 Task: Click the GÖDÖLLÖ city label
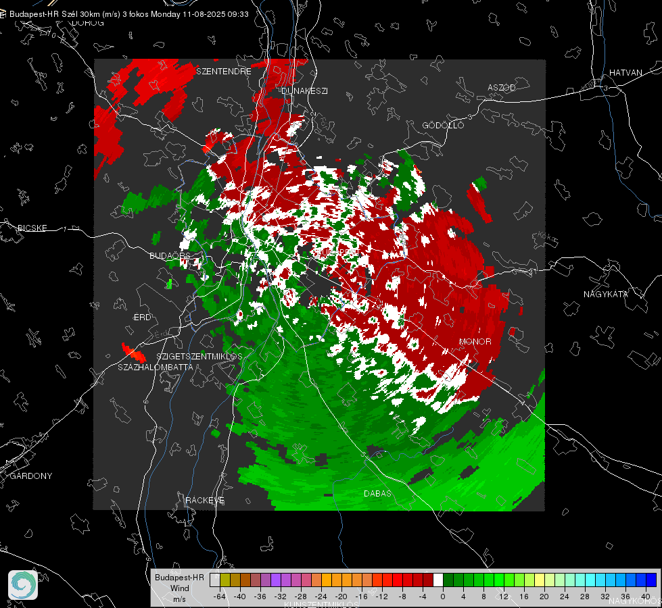pos(443,125)
